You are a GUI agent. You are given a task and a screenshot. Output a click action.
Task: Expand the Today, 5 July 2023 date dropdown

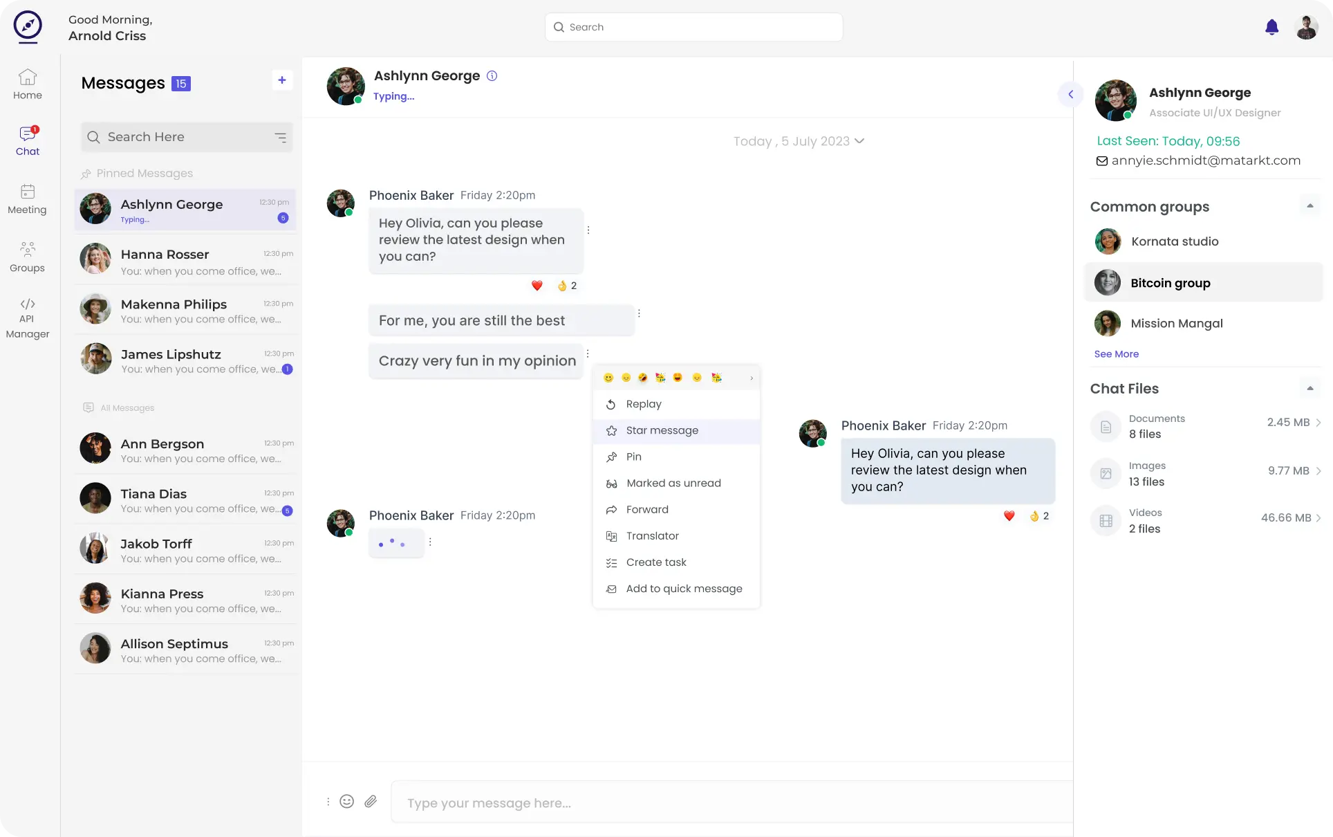pos(859,141)
